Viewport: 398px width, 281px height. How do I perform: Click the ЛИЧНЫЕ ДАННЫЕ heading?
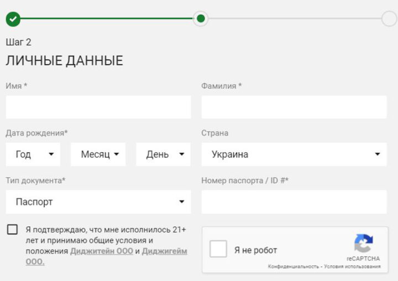coord(65,61)
